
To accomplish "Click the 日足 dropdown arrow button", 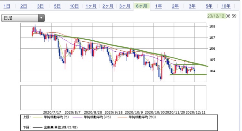I will coord(41,18).
